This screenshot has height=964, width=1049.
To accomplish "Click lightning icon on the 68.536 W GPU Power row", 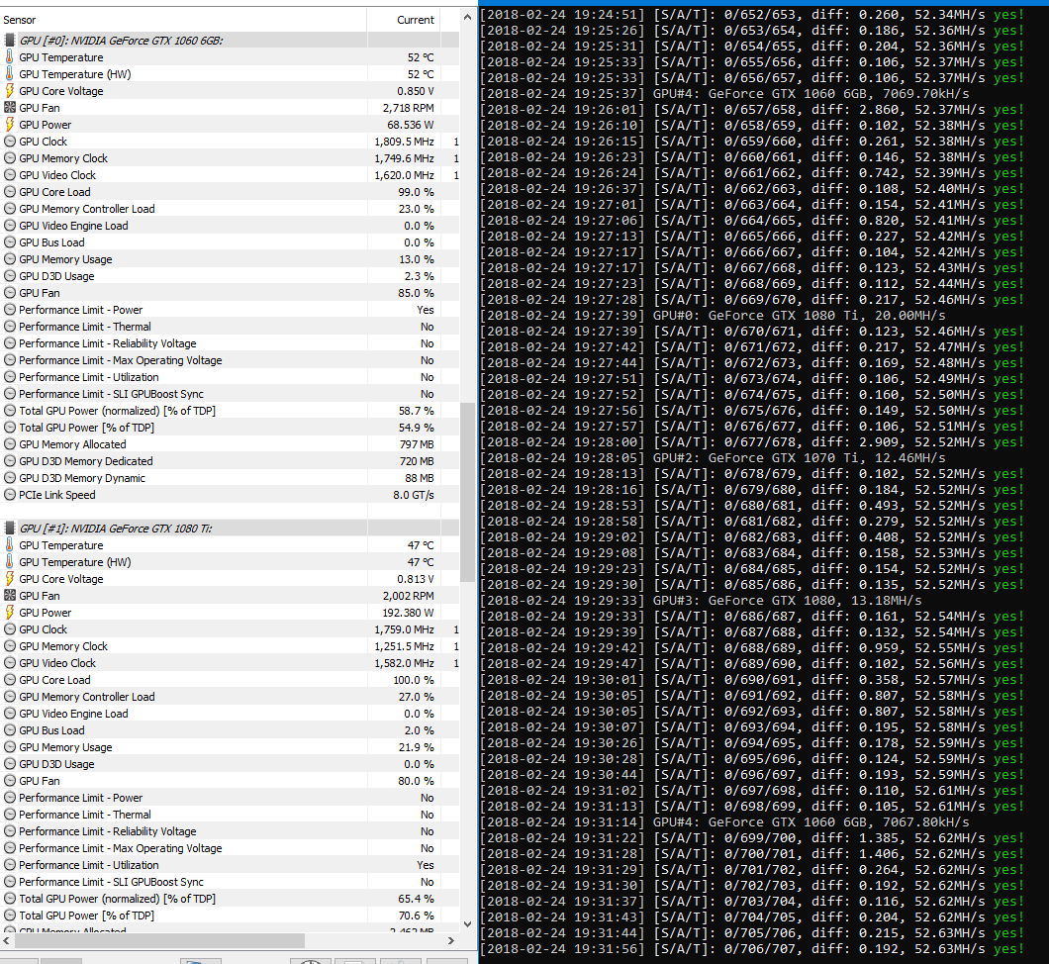I will tap(9, 125).
